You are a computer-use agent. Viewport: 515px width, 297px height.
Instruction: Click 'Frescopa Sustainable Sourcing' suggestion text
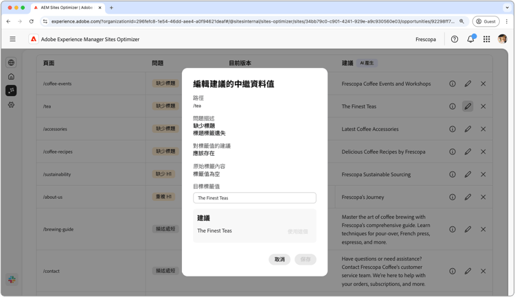coord(376,174)
